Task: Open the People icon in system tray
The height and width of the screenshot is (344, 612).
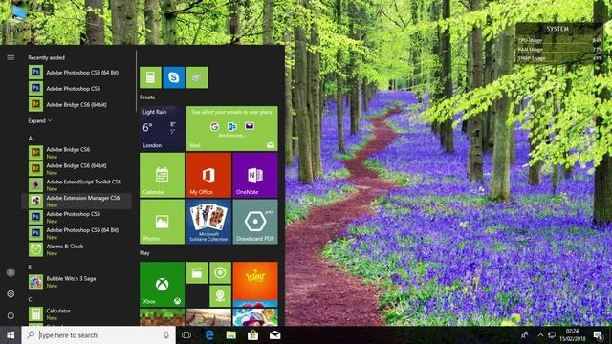Action: pyautogui.click(x=525, y=335)
